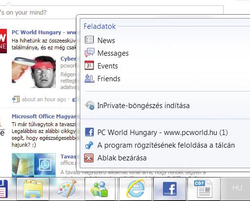250x201 pixels.
Task: Click the Messages speech bubbles icon
Action: tap(89, 52)
